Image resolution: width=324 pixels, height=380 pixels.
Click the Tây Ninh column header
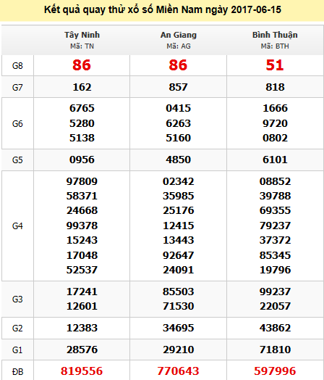point(82,35)
